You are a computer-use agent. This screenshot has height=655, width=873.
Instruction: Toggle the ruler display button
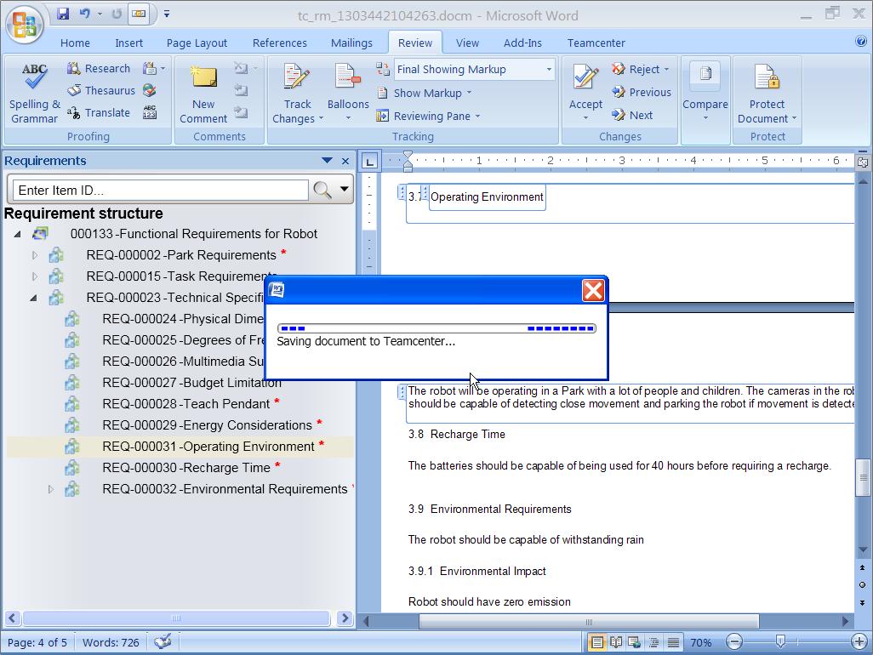tap(863, 162)
